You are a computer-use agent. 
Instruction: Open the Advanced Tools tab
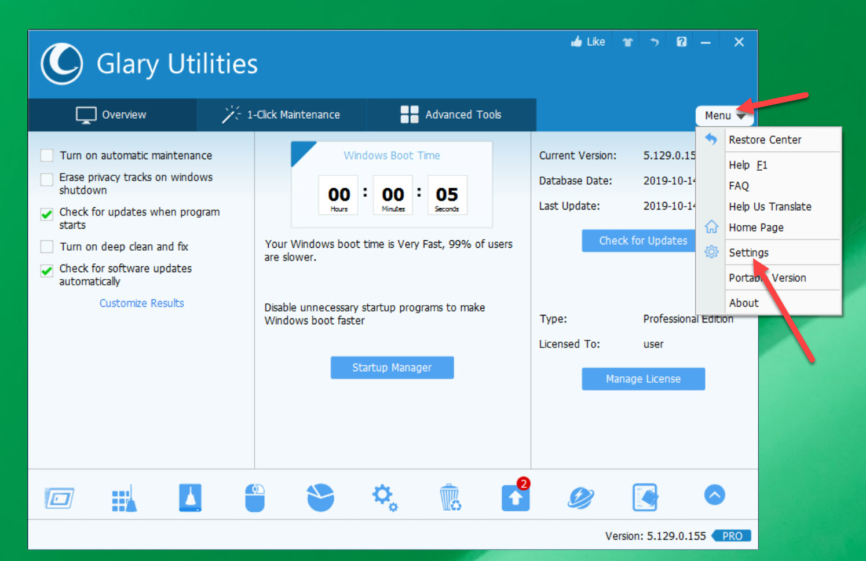click(x=451, y=115)
